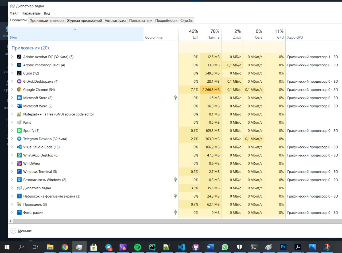The height and width of the screenshot is (253, 342).
Task: Click the Windows Terminal process row icon
Action: point(19,172)
